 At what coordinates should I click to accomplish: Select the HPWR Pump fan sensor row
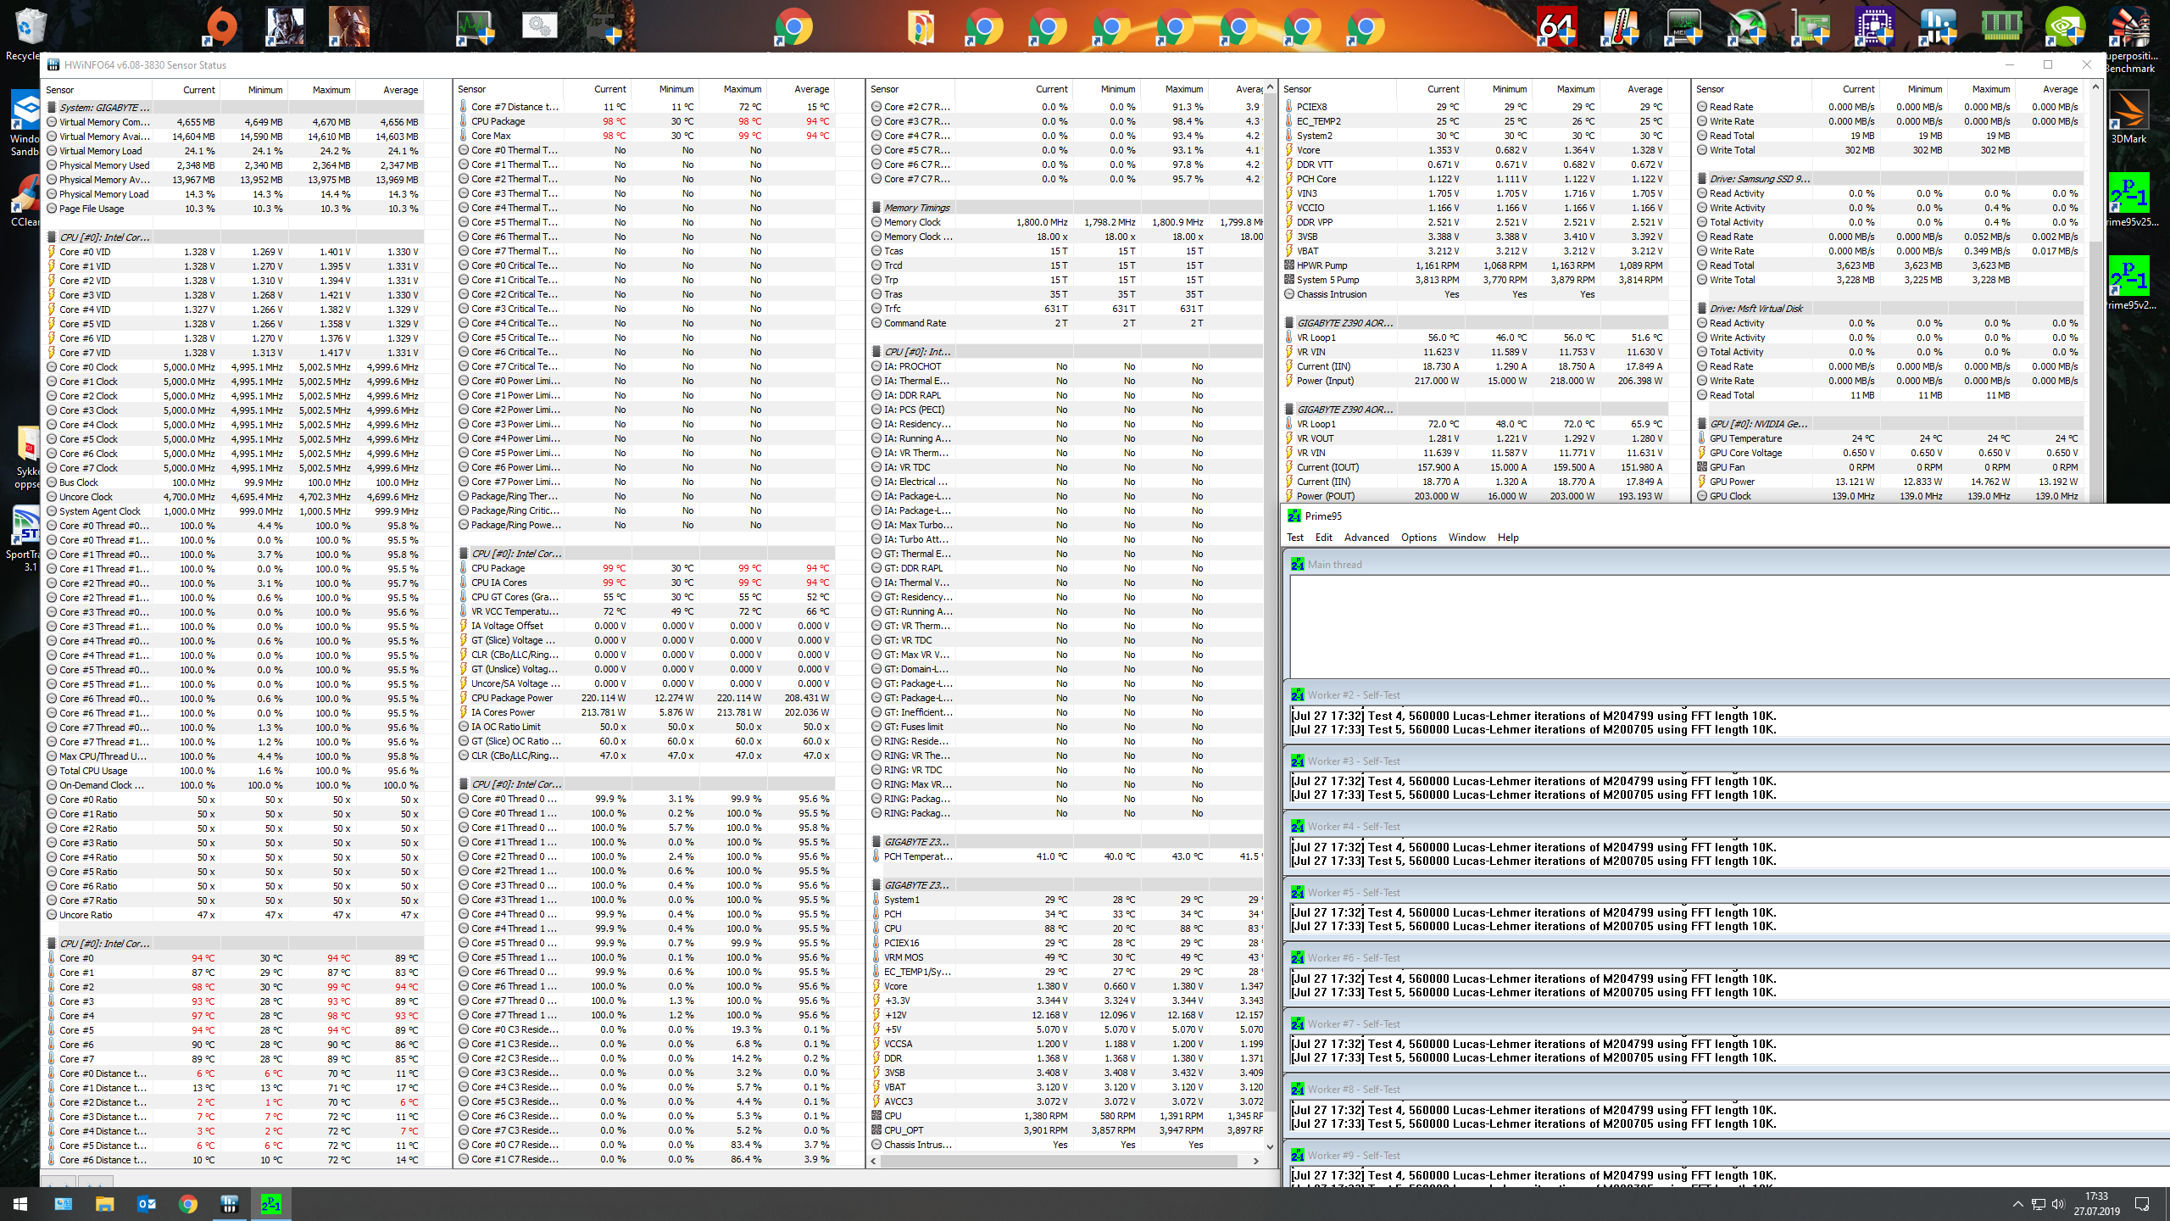(x=1474, y=265)
